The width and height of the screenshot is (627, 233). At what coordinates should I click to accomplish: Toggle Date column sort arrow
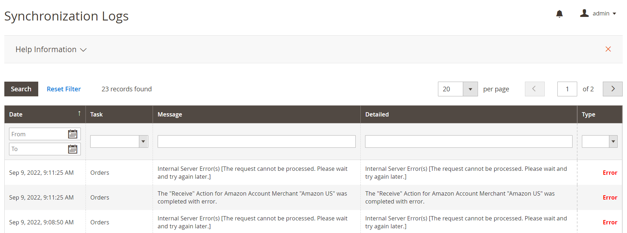click(x=79, y=114)
